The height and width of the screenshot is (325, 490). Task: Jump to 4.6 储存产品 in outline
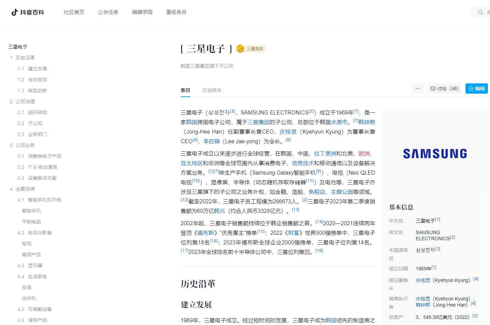pos(32,320)
